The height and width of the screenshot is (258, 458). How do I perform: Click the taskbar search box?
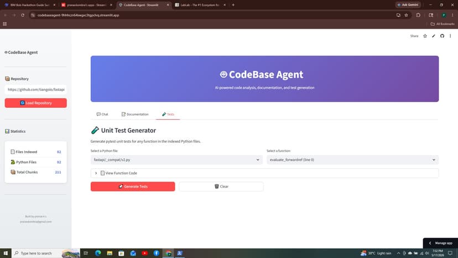tap(45, 254)
